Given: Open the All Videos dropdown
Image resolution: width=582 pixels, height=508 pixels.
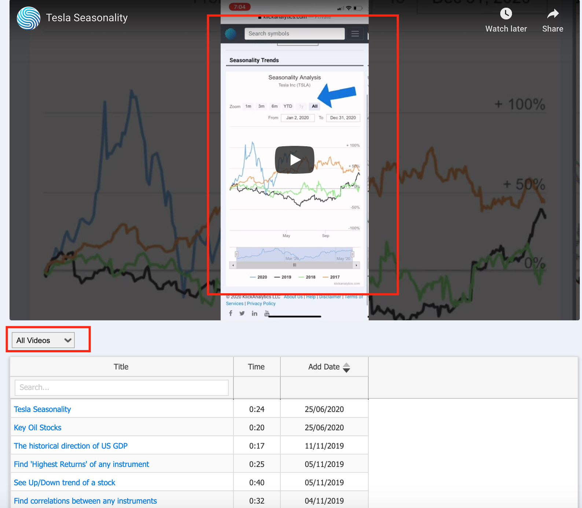Looking at the screenshot, I should (x=43, y=340).
